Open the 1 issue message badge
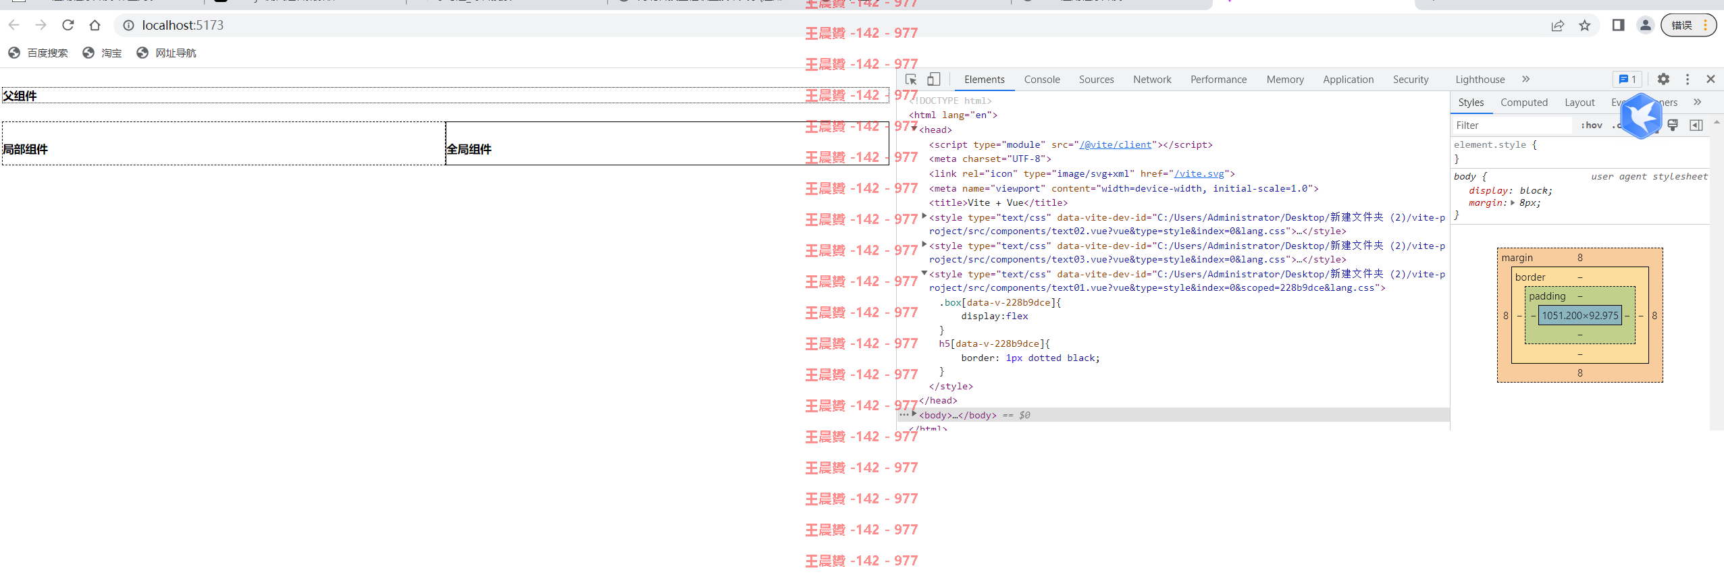The width and height of the screenshot is (1724, 583). (x=1627, y=79)
